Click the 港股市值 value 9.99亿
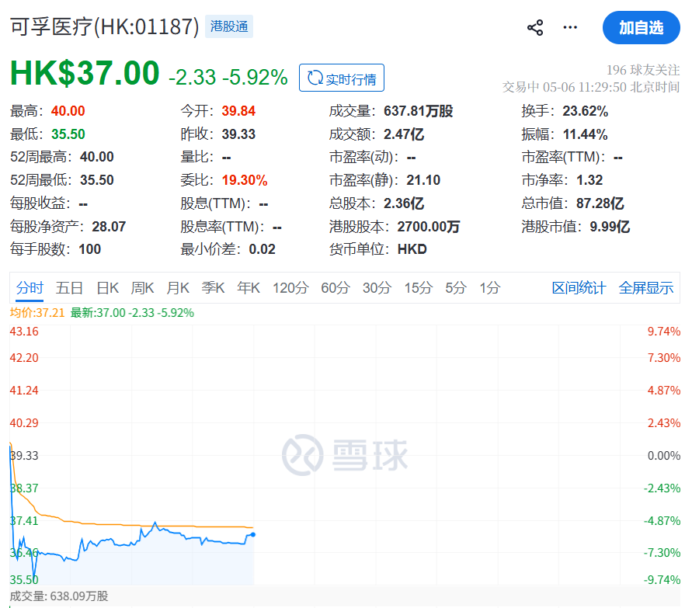 pos(610,226)
